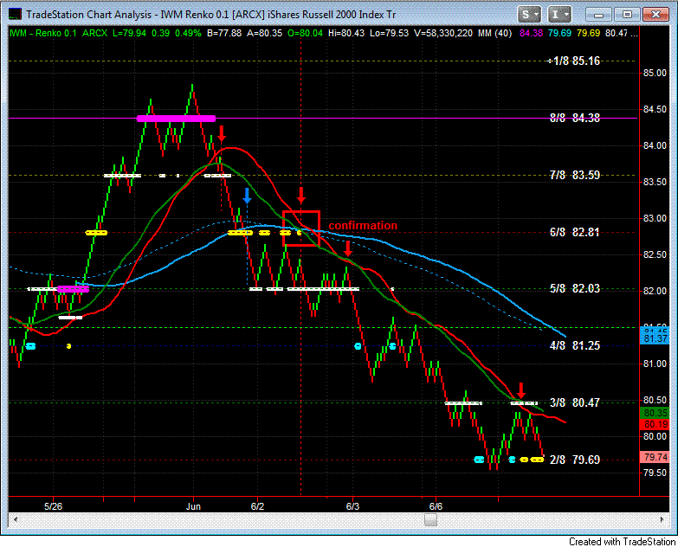Click the 'Hi=80.43' high value
The image size is (678, 547).
click(346, 33)
